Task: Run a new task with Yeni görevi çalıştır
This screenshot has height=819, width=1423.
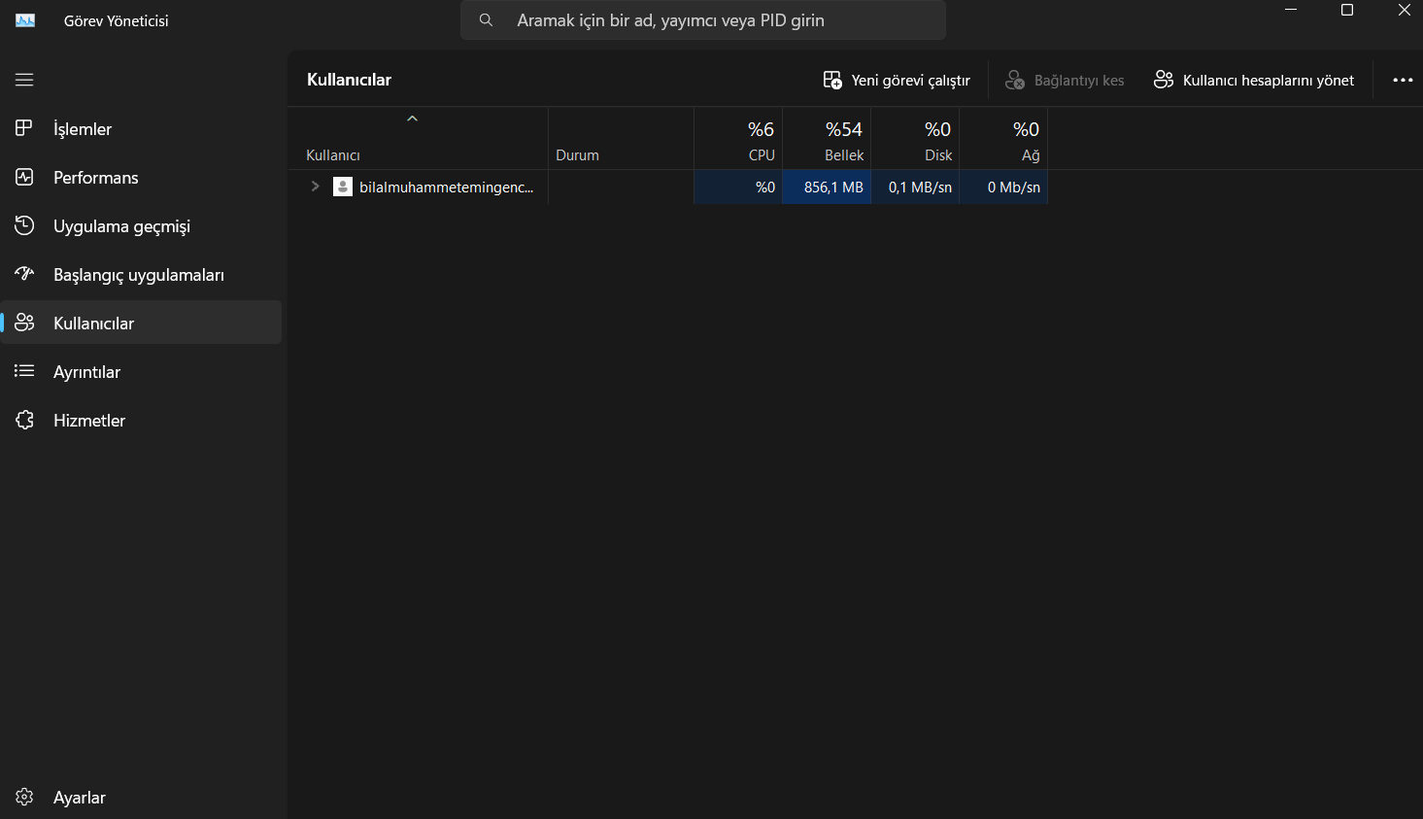Action: [897, 80]
